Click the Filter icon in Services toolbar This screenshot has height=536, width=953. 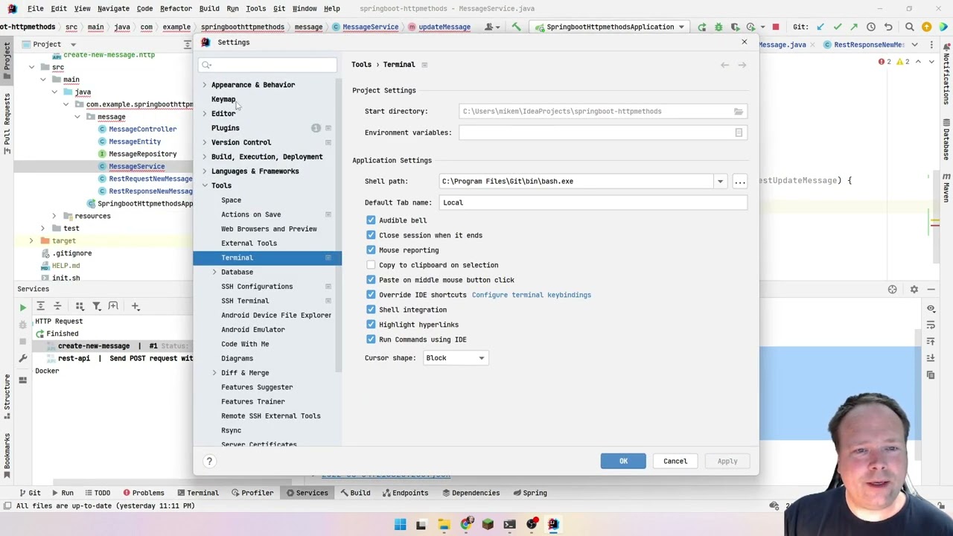coord(97,306)
